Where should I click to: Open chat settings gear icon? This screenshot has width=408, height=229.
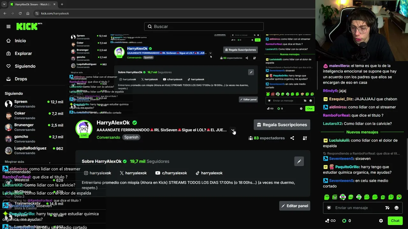click(x=381, y=221)
